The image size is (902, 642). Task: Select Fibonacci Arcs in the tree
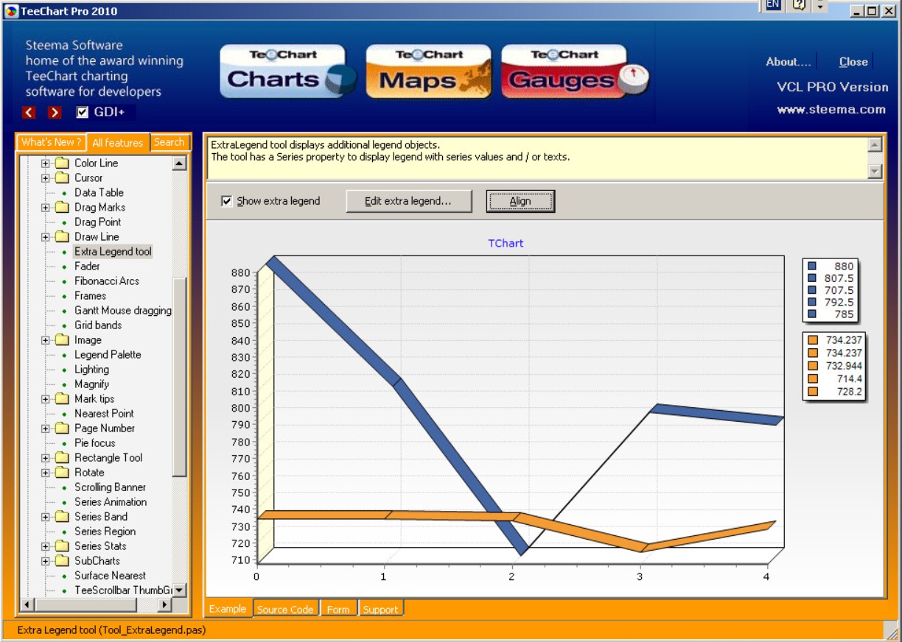point(106,281)
